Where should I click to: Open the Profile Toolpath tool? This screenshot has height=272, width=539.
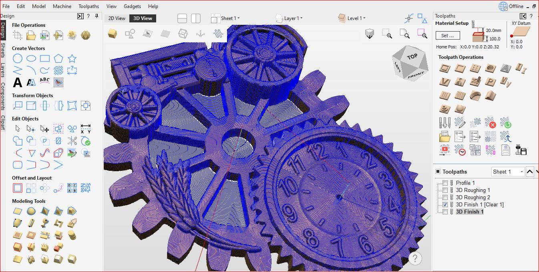(444, 68)
